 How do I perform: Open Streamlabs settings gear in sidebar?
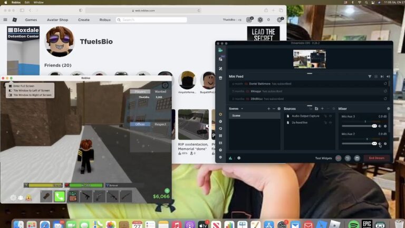[x=220, y=157]
